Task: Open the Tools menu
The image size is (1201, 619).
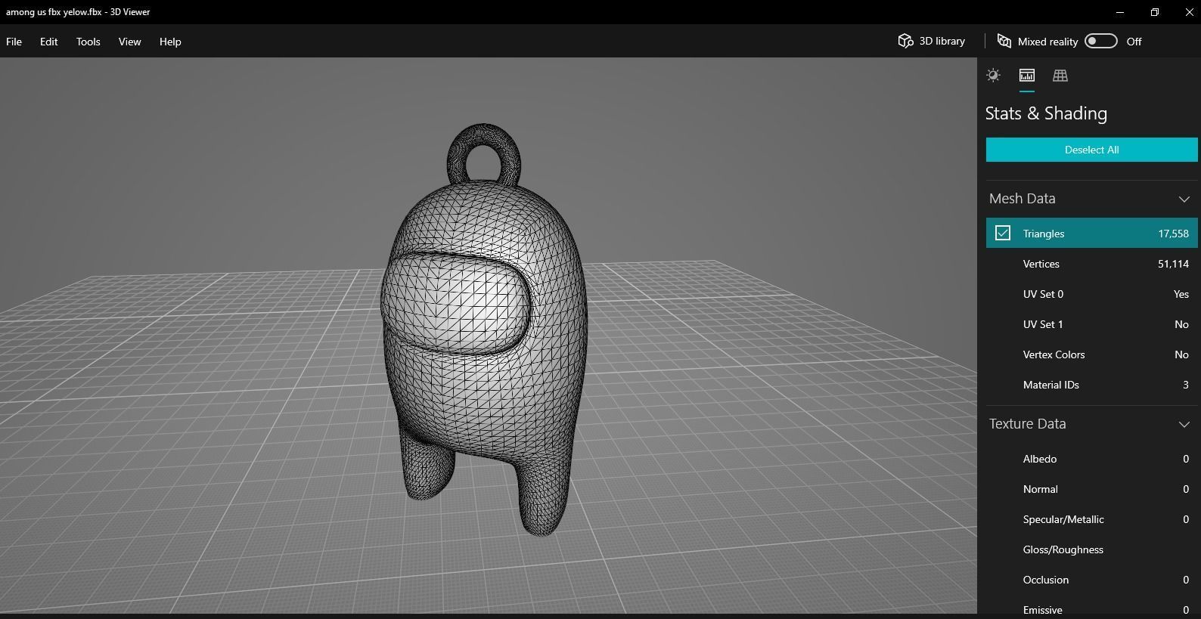Action: point(88,42)
